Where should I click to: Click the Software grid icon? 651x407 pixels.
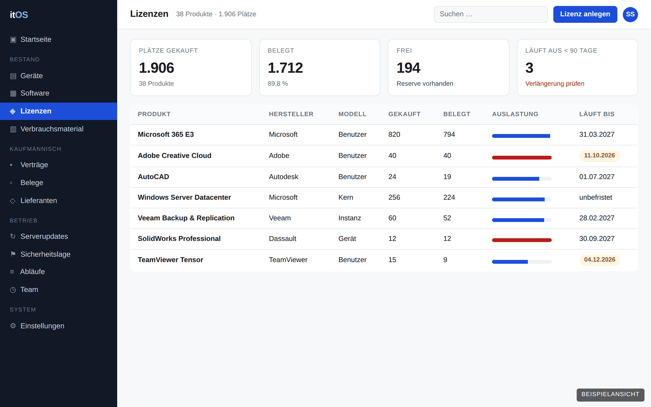(13, 93)
